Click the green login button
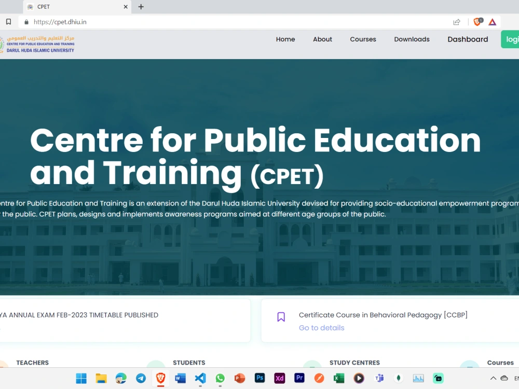 (x=510, y=39)
